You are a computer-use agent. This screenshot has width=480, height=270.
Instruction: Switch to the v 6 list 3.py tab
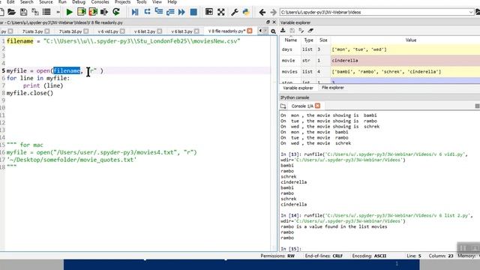click(181, 31)
